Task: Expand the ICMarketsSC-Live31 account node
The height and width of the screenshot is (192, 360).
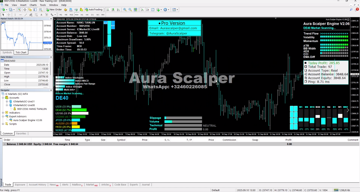Action: pyautogui.click(x=7, y=101)
